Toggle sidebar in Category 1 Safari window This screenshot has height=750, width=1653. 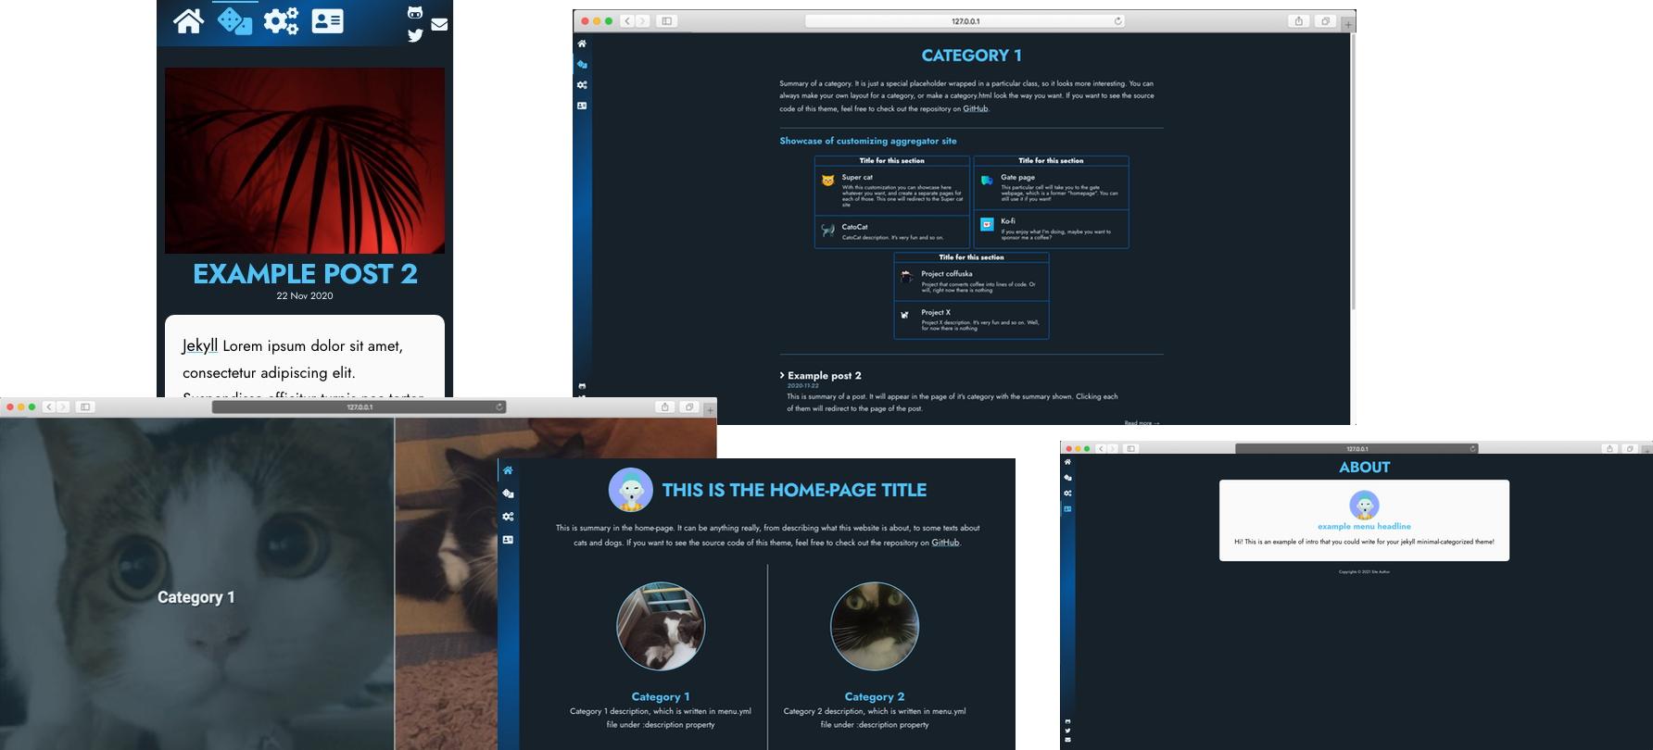[666, 21]
